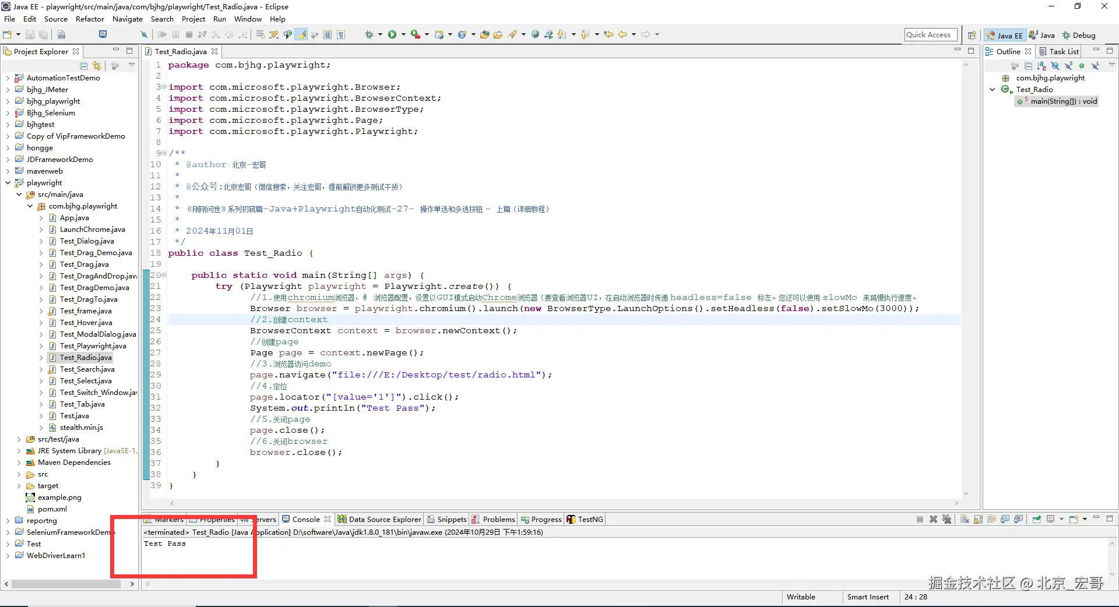Click the Clear Console icon

965,519
